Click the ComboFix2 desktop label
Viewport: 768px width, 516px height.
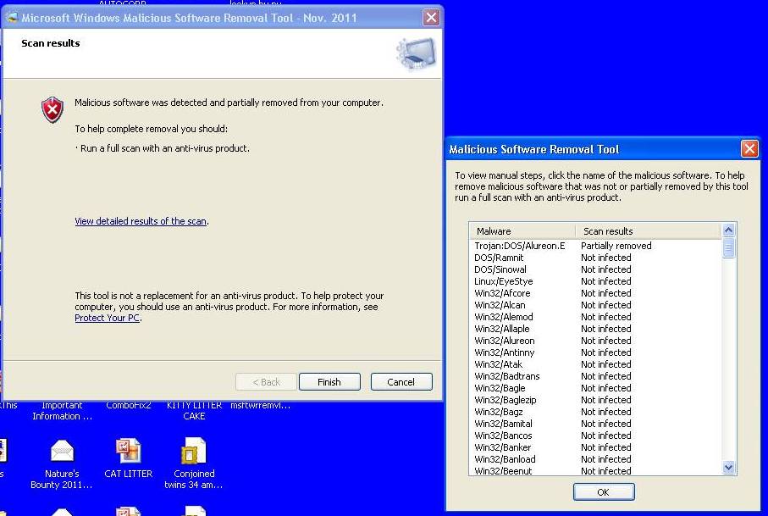click(x=129, y=405)
